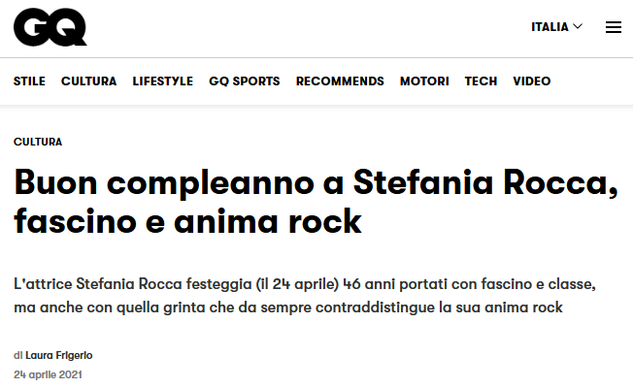
Task: Click the article headline about Stefania Rocca
Action: pyautogui.click(x=316, y=202)
